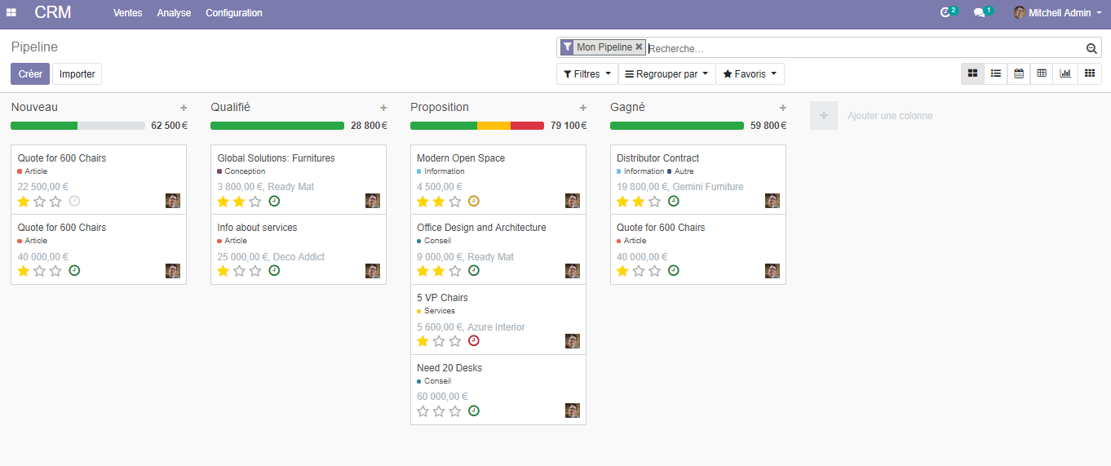Open the Configuration menu
The height and width of the screenshot is (466, 1111).
(234, 13)
